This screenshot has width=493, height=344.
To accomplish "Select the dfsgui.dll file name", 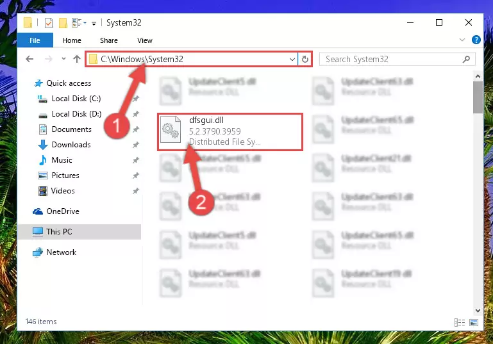I will click(x=206, y=120).
